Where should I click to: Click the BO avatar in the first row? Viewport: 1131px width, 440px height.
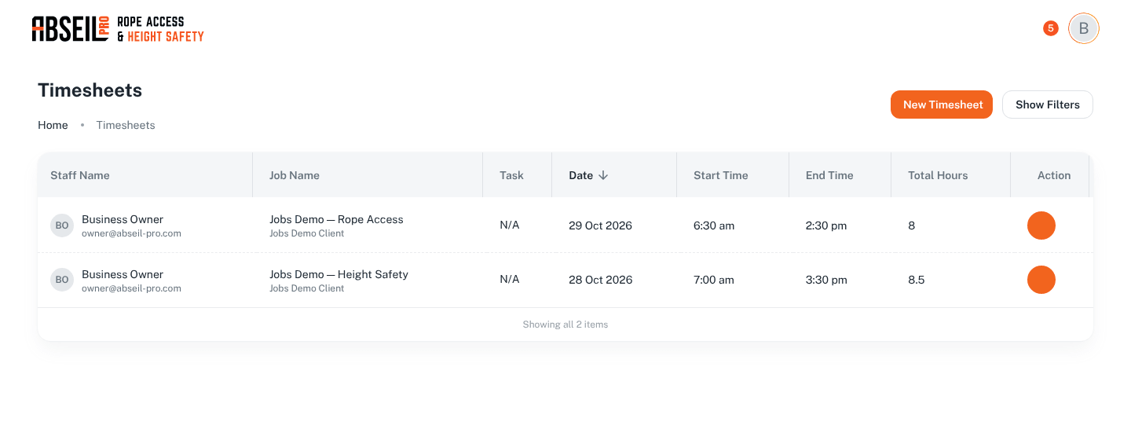pyautogui.click(x=62, y=225)
